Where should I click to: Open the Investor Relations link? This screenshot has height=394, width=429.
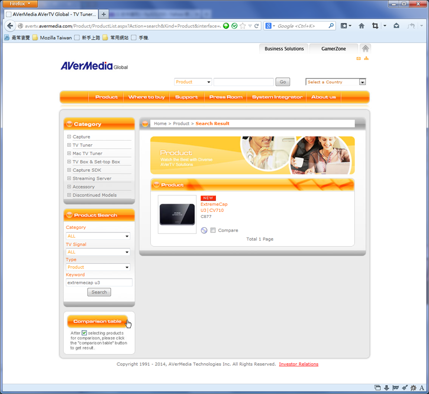298,364
